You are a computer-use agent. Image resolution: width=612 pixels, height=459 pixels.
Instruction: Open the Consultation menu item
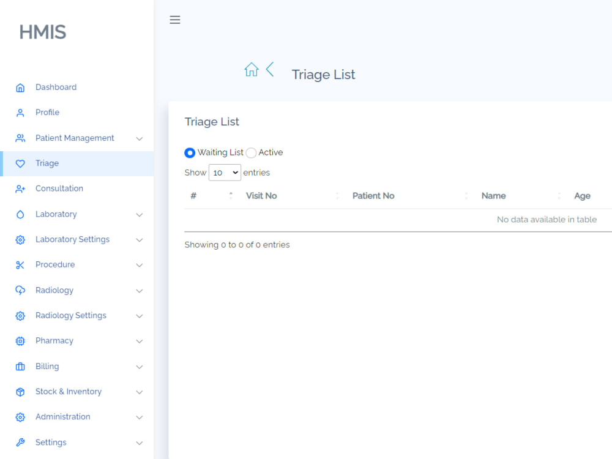(77, 189)
